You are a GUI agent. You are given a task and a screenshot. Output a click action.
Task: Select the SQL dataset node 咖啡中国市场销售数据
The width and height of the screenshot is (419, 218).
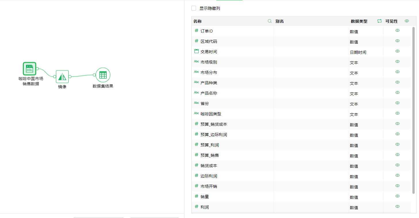pos(29,69)
